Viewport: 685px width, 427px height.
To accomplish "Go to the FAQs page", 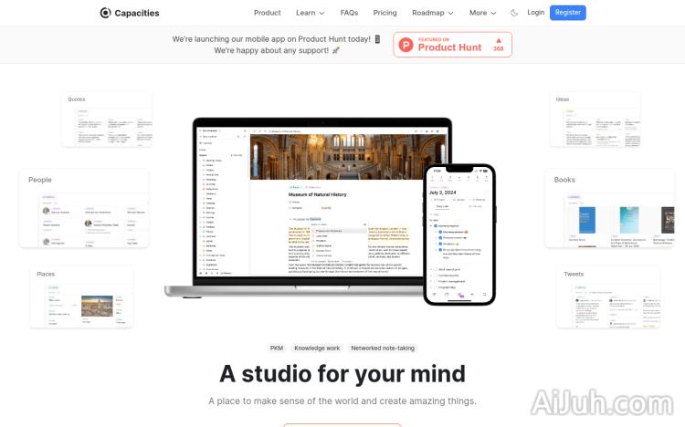I will tap(349, 13).
